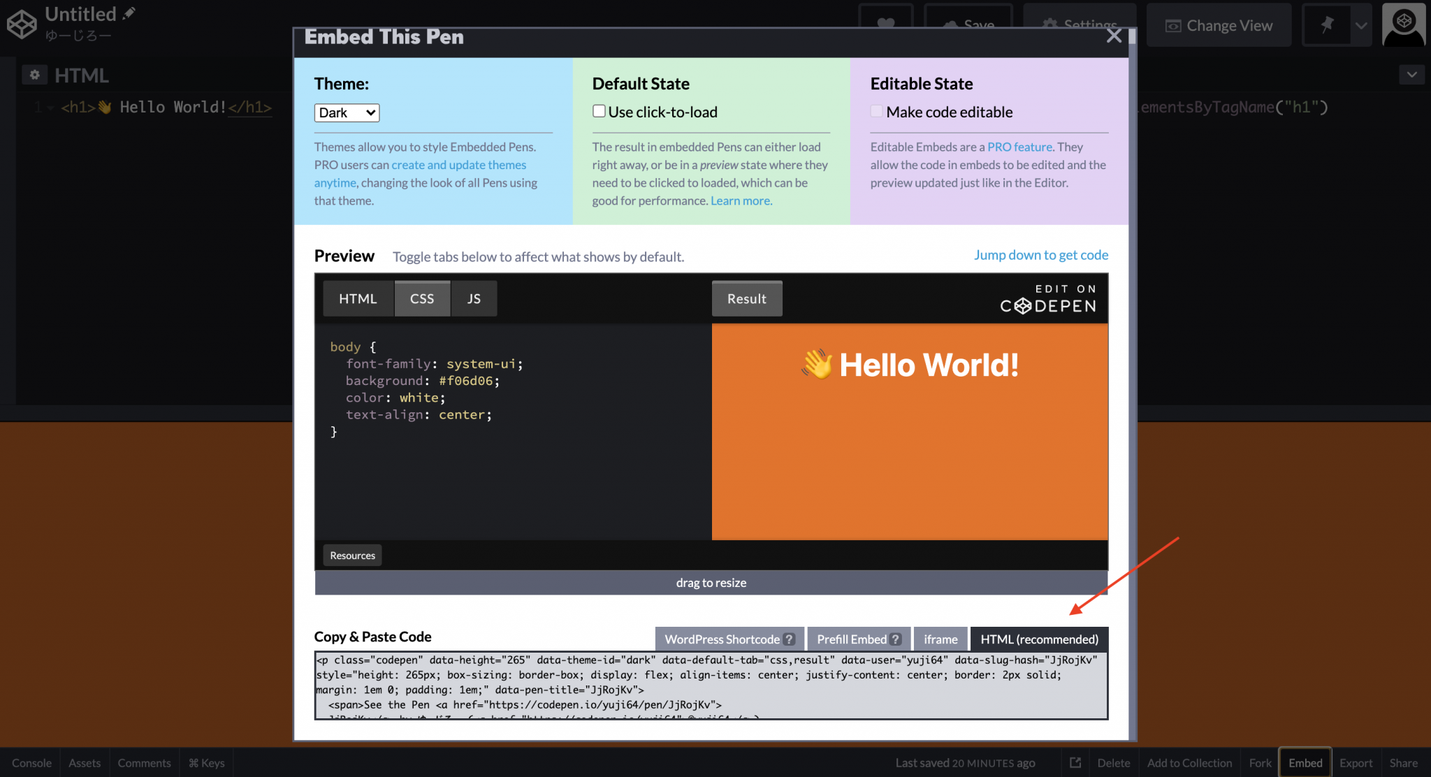
Task: Click the Jump down to get code link
Action: pos(1040,255)
